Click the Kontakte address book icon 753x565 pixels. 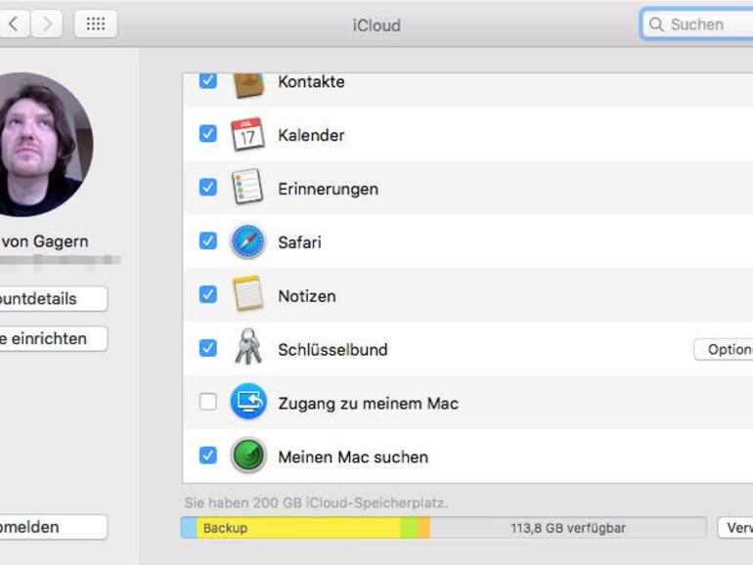pos(247,83)
